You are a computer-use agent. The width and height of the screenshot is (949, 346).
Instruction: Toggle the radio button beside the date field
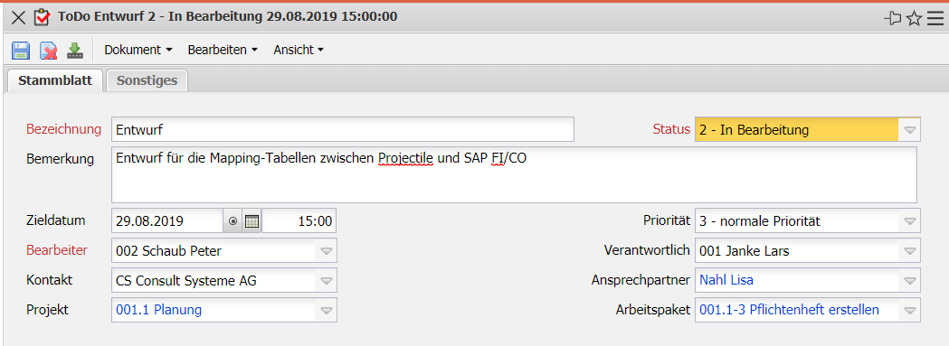233,221
